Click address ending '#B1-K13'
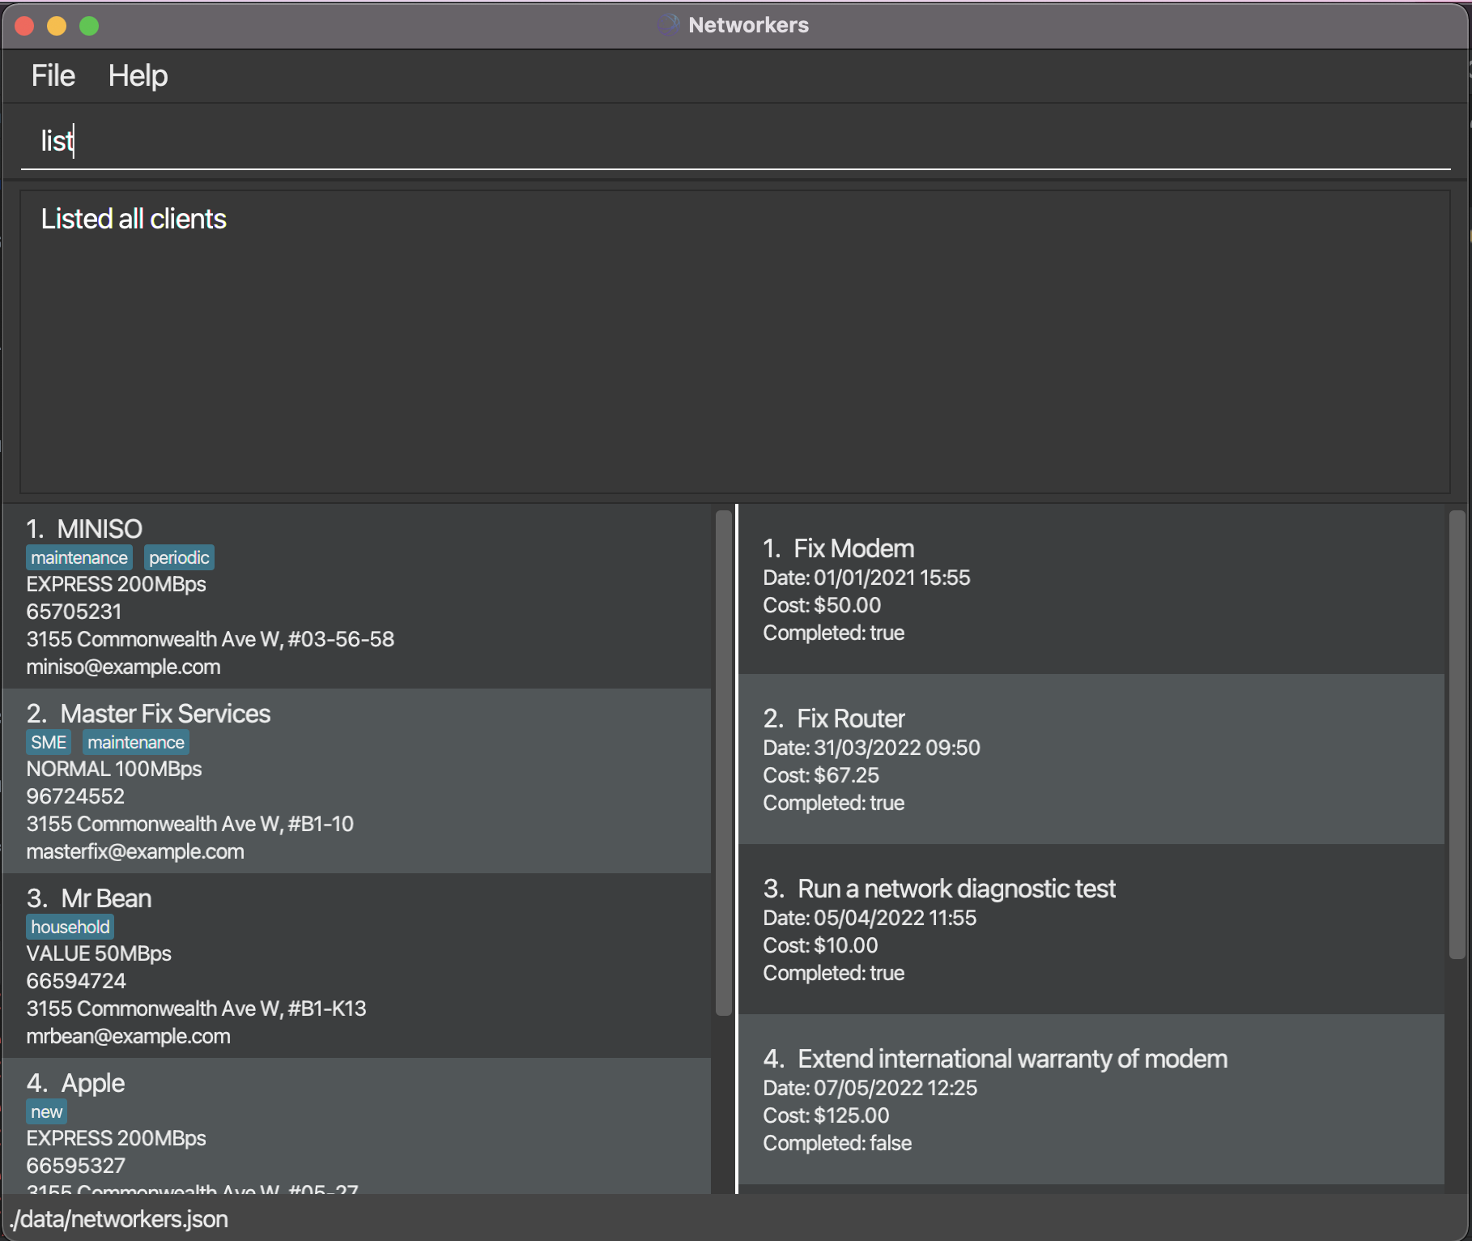The width and height of the screenshot is (1472, 1241). pyautogui.click(x=197, y=1009)
